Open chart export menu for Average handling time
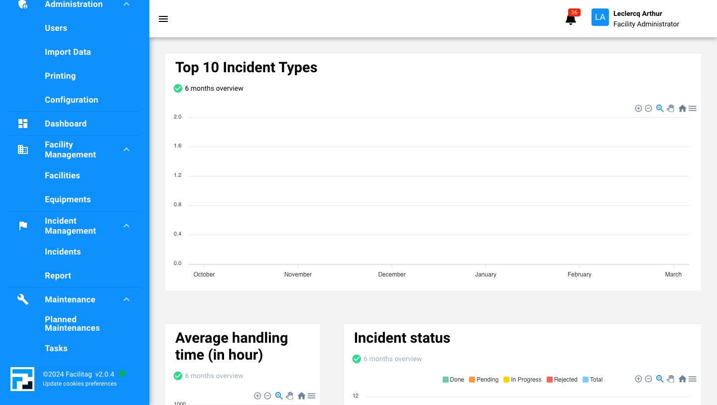 click(312, 396)
